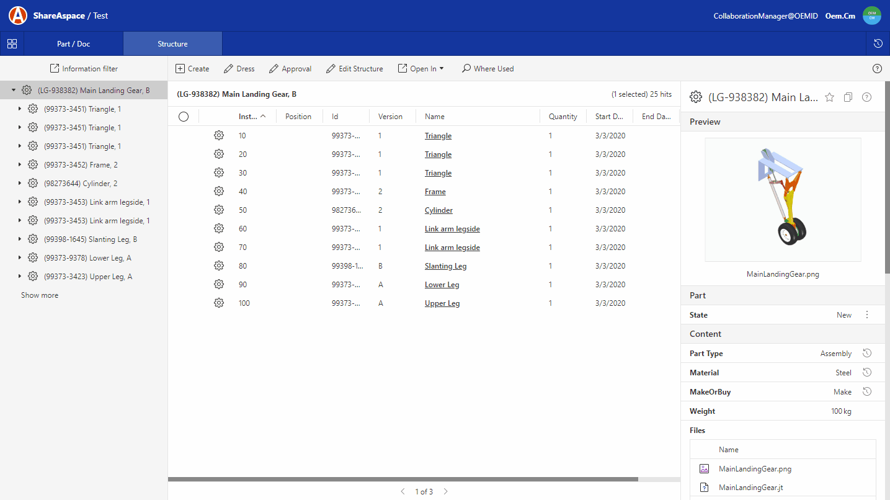Open the Open In dropdown
890x500 pixels.
[x=421, y=68]
